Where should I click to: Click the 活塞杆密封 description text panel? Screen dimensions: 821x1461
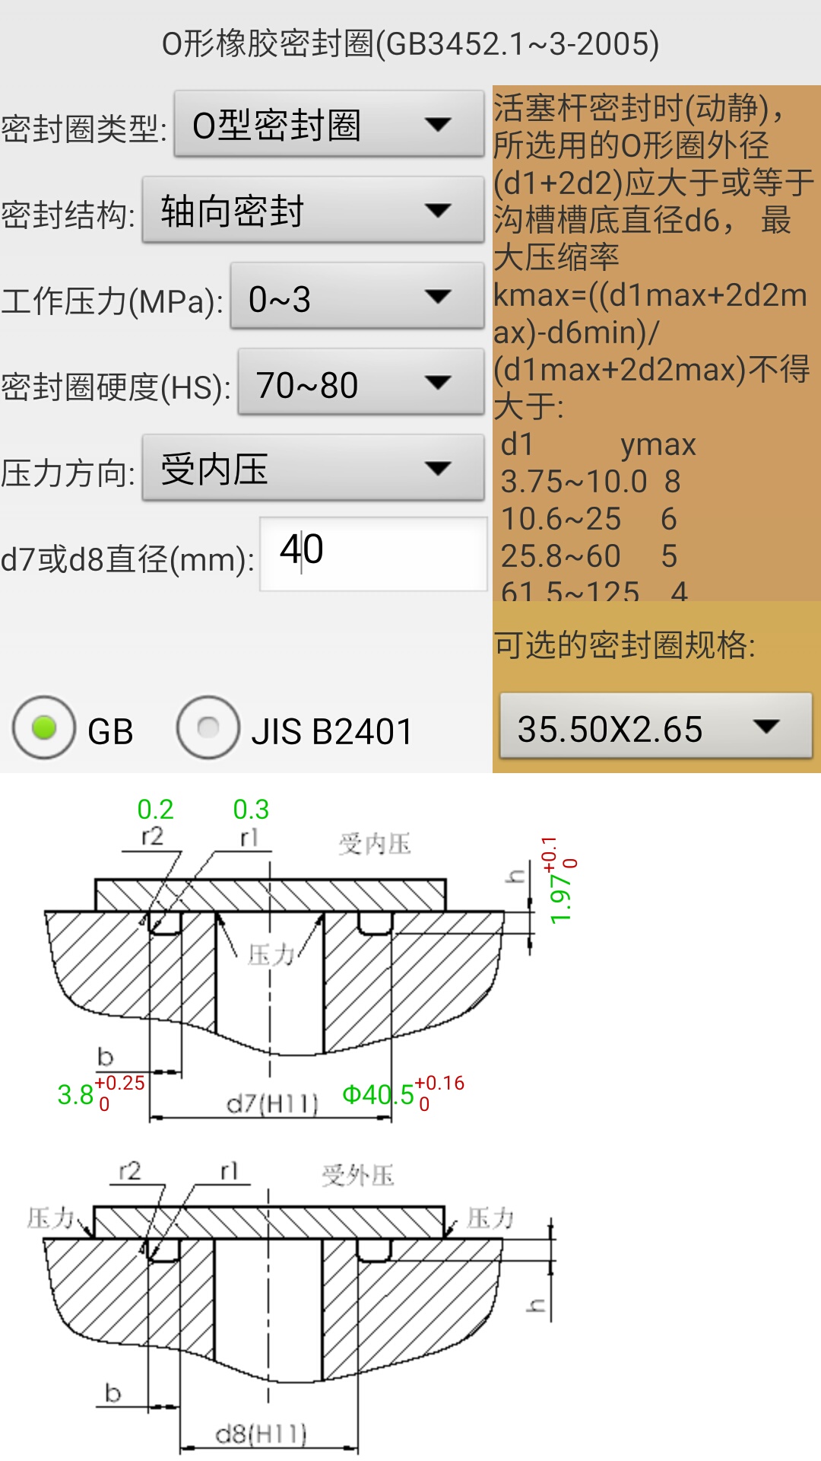(655, 342)
